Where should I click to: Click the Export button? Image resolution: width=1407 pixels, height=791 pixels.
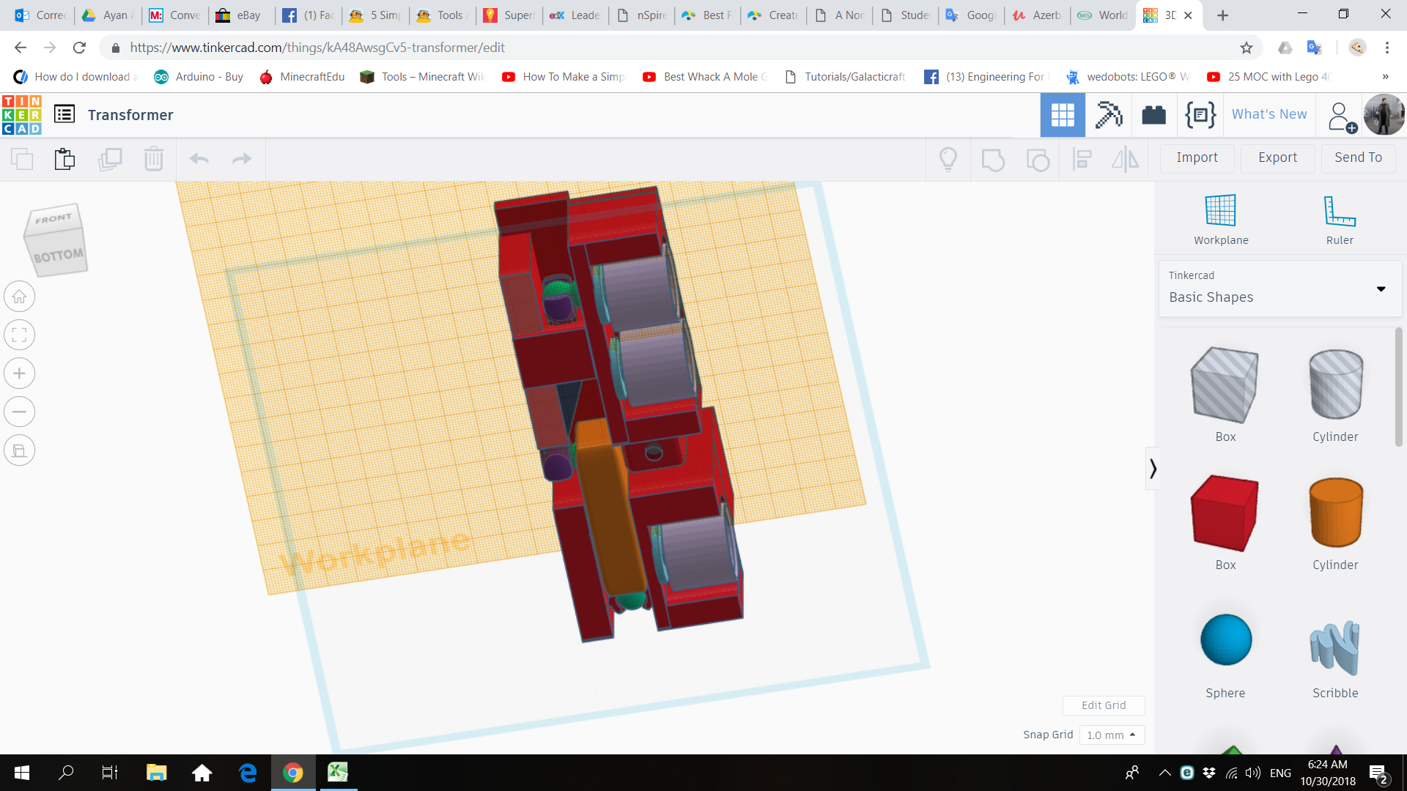(1277, 157)
